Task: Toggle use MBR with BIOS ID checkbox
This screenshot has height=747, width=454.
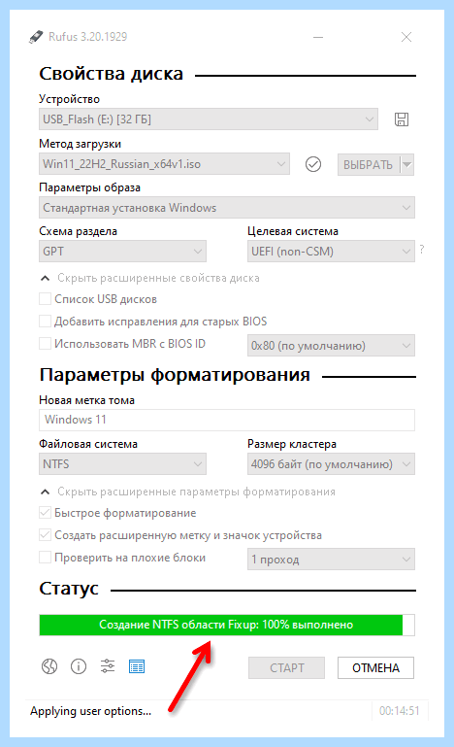Action: [46, 344]
